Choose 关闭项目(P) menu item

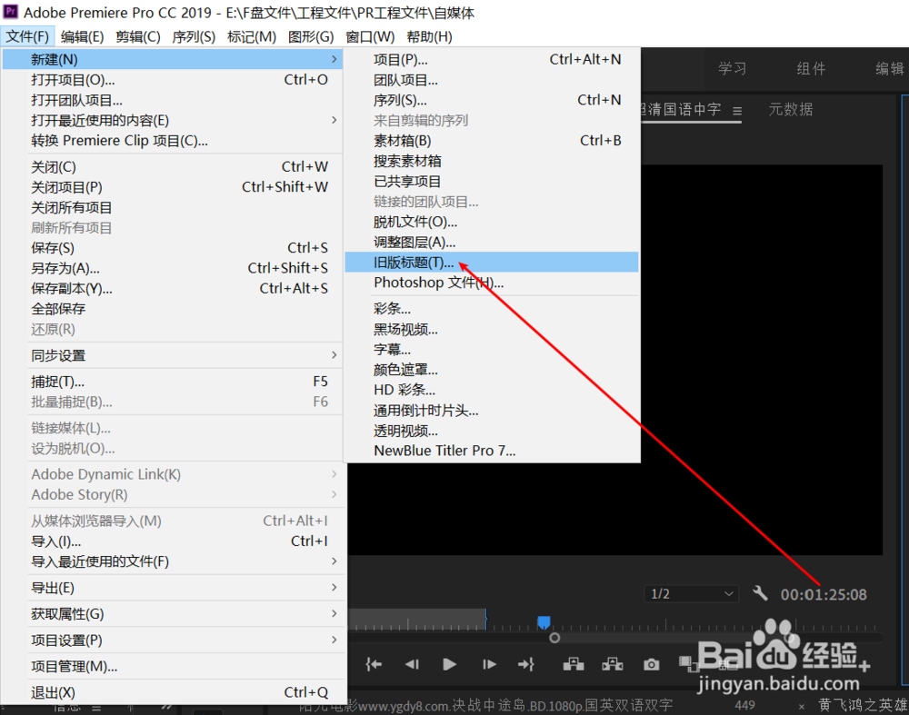(173, 187)
